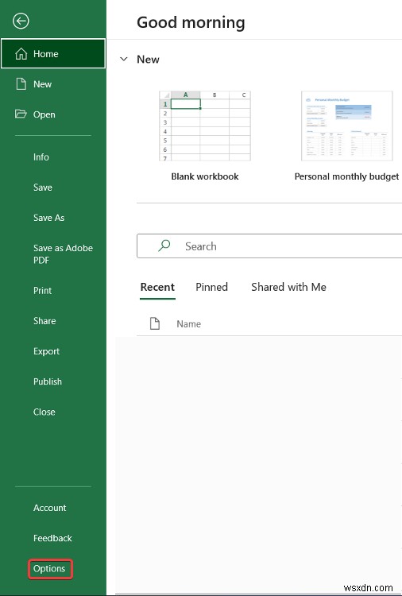Click into the Search field

click(x=269, y=246)
